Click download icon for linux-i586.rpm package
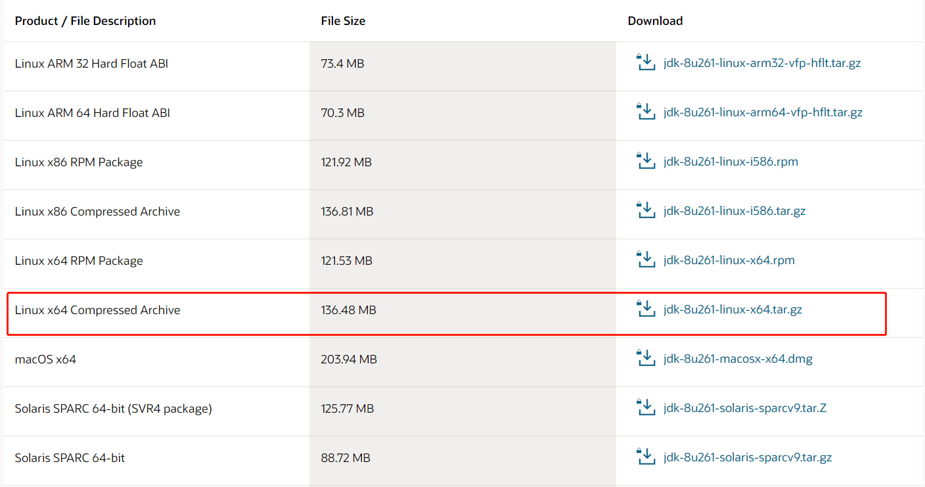925x487 pixels. click(x=646, y=162)
